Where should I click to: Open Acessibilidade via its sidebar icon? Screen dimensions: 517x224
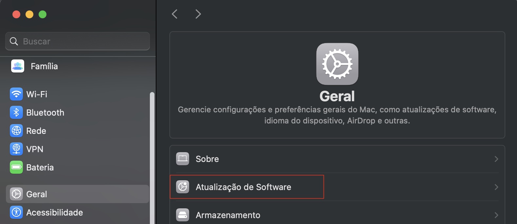pyautogui.click(x=16, y=212)
